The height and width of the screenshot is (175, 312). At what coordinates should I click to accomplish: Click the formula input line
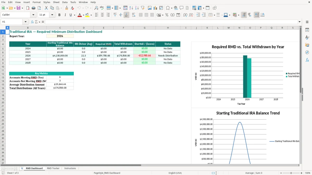point(171,22)
